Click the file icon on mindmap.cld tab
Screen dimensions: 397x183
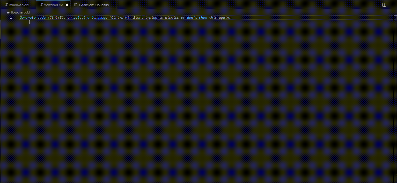pos(7,5)
